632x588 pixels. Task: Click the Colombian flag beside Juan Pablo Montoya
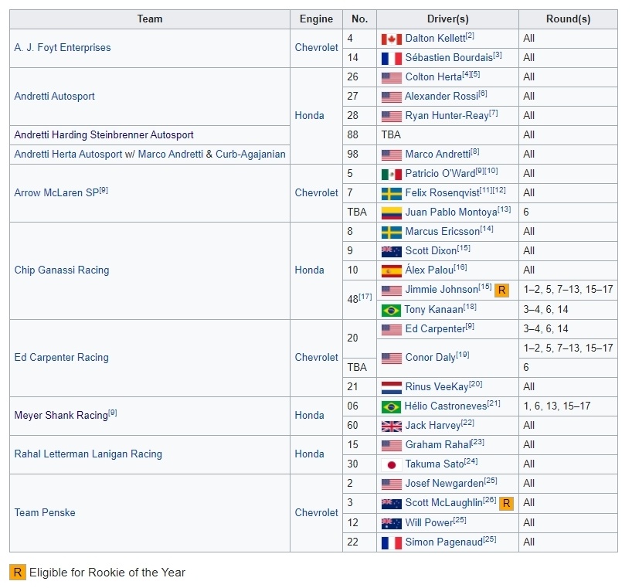(392, 213)
